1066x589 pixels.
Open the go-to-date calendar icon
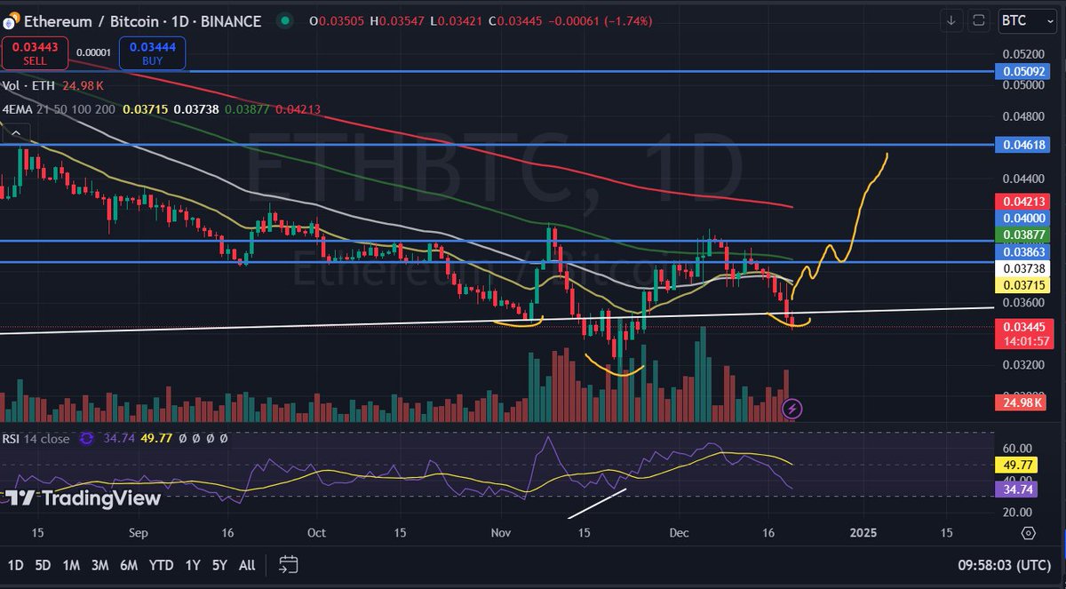point(288,564)
